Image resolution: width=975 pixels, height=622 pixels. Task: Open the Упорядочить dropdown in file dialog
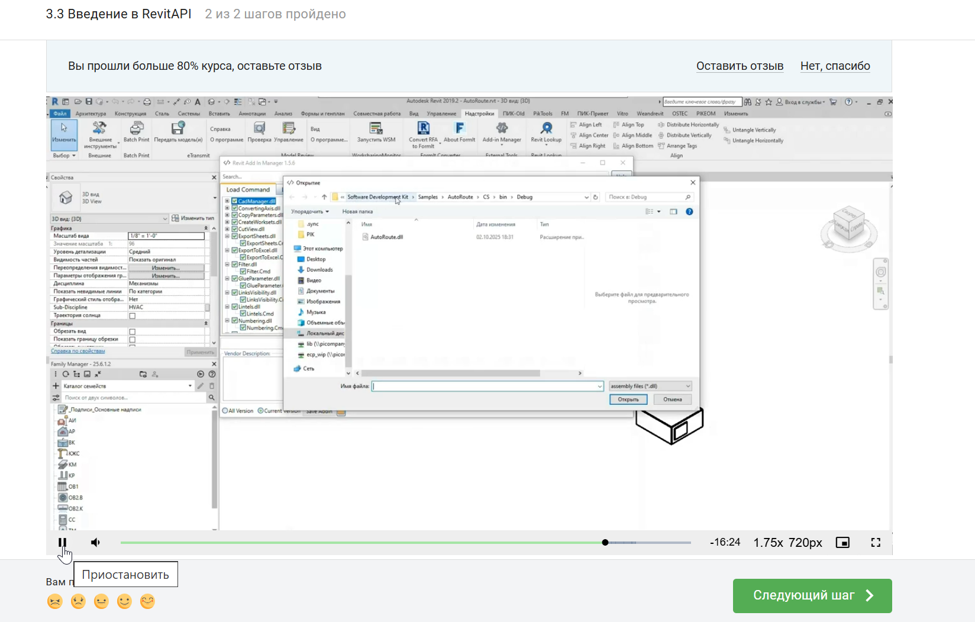[309, 211]
